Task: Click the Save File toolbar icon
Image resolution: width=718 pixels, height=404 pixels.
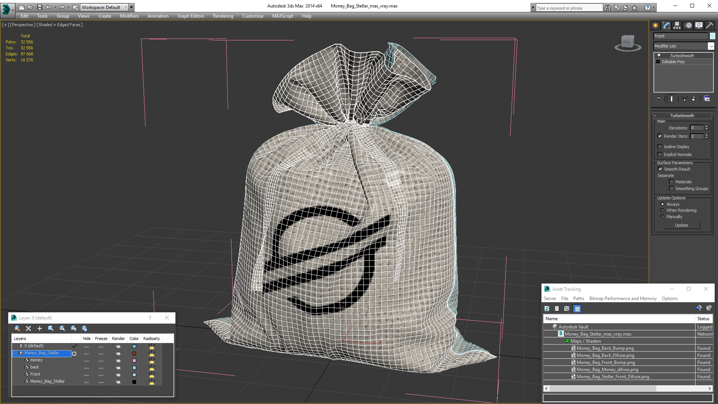Action: (x=40, y=7)
